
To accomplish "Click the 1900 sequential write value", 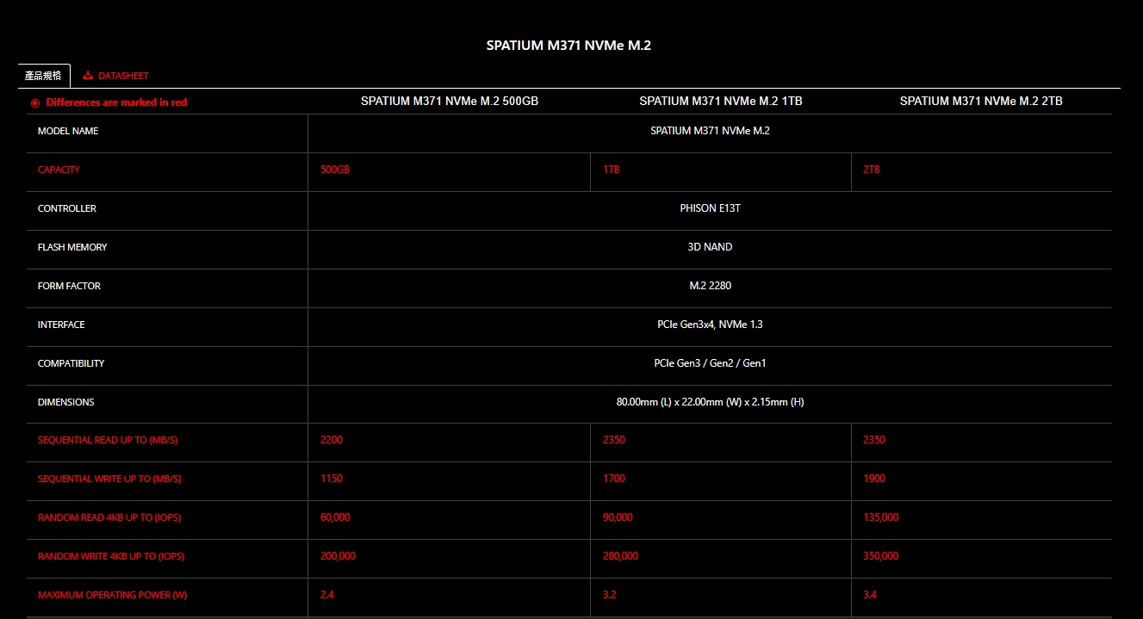I will (x=873, y=479).
